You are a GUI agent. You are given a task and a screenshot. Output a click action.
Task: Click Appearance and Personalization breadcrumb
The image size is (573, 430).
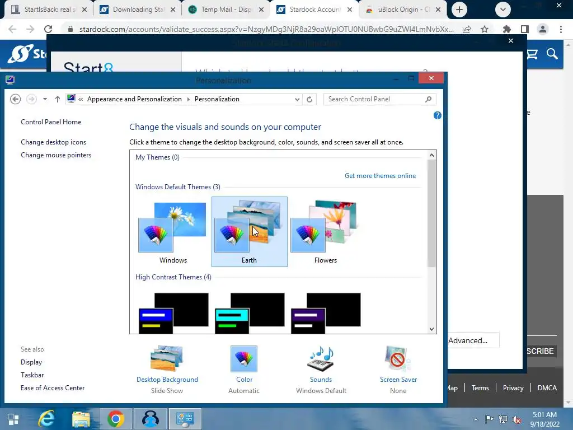coord(134,99)
